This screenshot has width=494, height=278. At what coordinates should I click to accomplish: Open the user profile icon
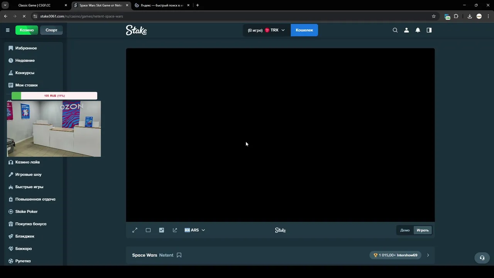coord(406,30)
